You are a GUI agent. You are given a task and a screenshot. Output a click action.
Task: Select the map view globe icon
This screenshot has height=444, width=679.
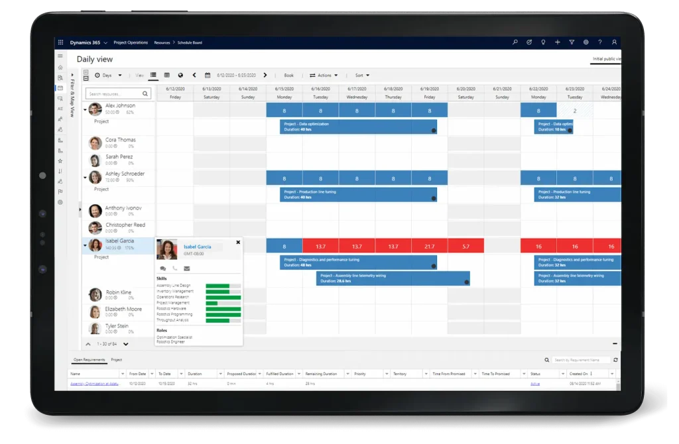click(180, 75)
